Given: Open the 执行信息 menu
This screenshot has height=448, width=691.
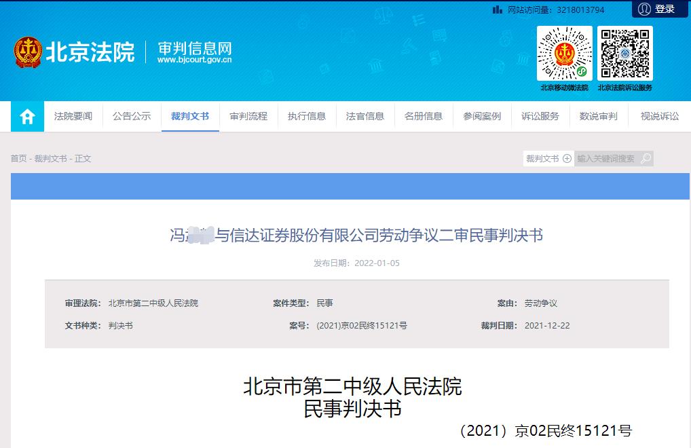Looking at the screenshot, I should pyautogui.click(x=307, y=116).
